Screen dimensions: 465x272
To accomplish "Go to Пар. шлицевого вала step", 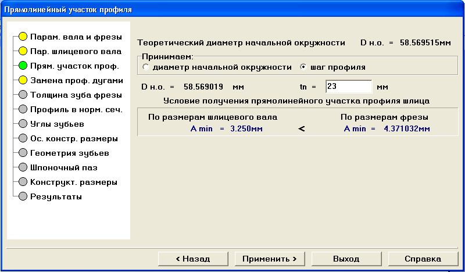I will 76,52.
